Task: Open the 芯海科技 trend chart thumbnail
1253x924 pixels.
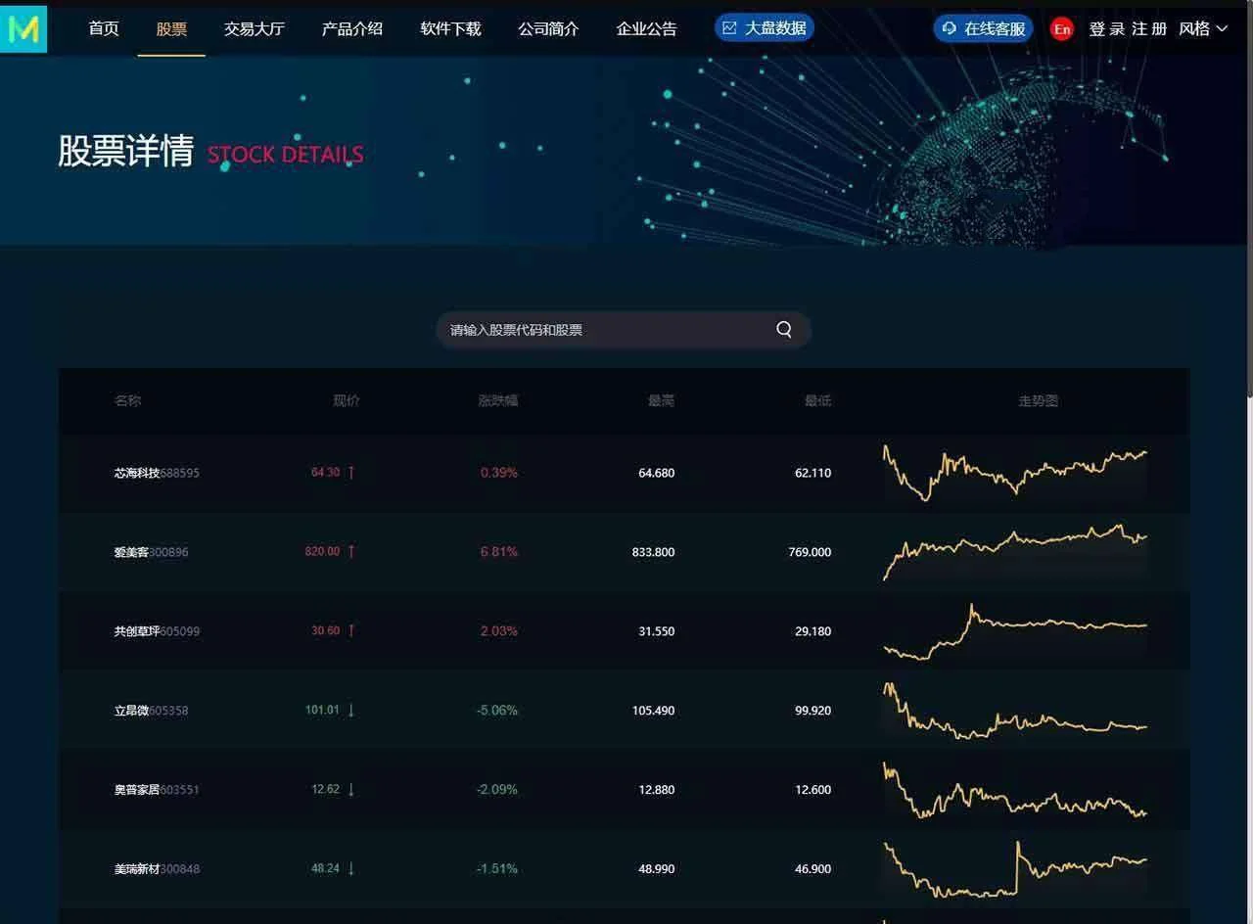Action: click(x=1014, y=472)
